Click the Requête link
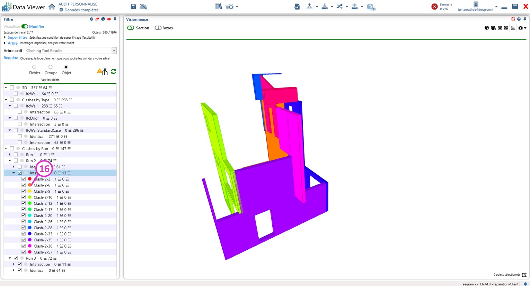Viewport: 530px width, 286px height. click(11, 58)
